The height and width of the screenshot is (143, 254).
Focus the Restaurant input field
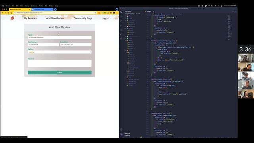tap(43, 44)
